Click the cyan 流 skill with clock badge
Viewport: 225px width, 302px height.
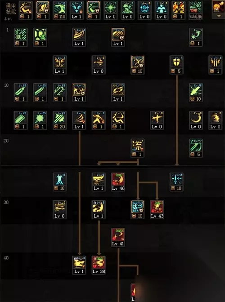[137, 209]
